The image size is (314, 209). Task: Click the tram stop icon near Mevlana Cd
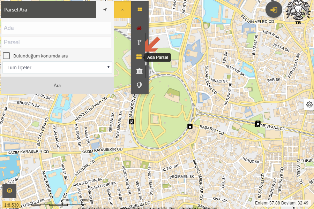point(257,123)
